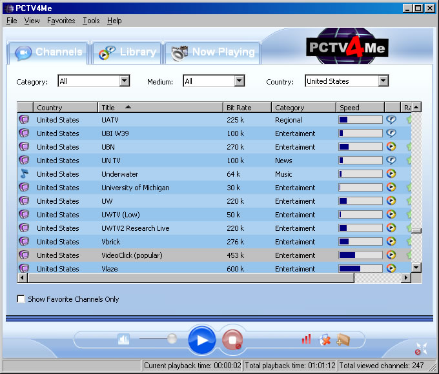Click Total viewed channels: 247 in status bar
The width and height of the screenshot is (439, 374).
point(382,366)
